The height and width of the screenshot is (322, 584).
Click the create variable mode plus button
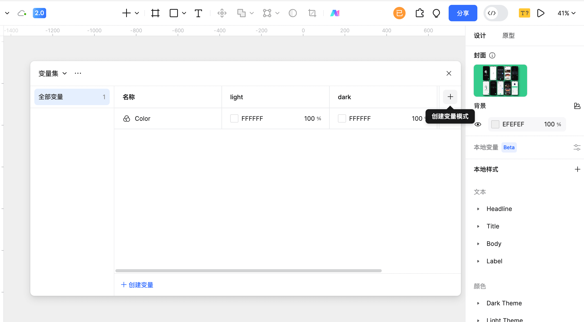pos(450,97)
